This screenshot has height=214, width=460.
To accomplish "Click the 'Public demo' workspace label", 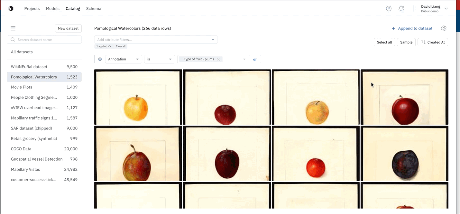I will click(430, 11).
